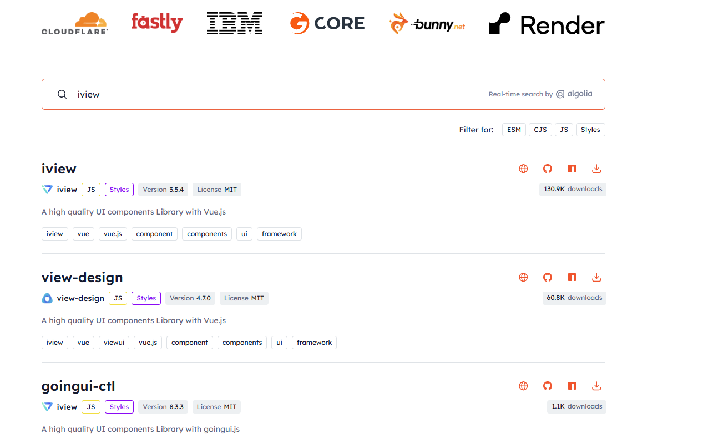This screenshot has width=713, height=444.
Task: Click view-design's License MIT badge
Action: (244, 298)
